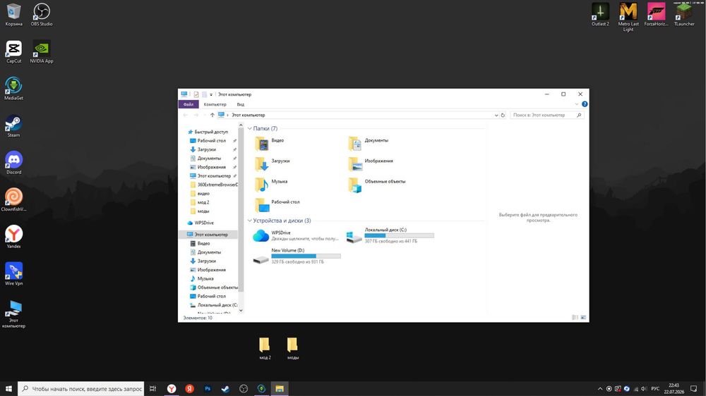Switch to large thumbnails view icon

click(x=583, y=317)
